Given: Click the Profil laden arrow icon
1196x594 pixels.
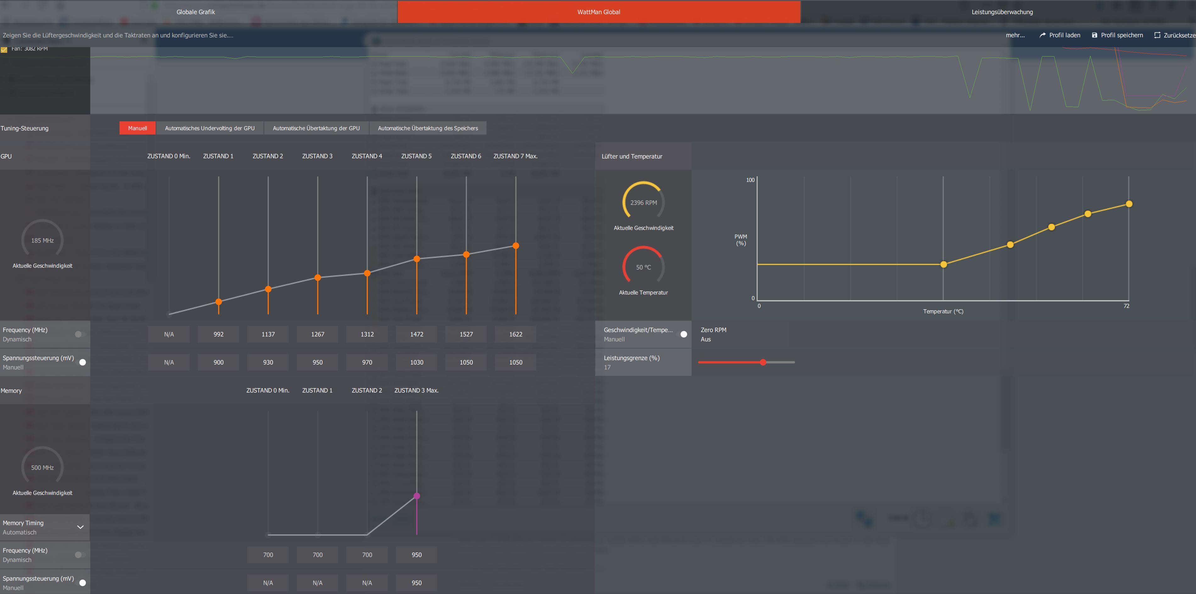Looking at the screenshot, I should click(1042, 35).
